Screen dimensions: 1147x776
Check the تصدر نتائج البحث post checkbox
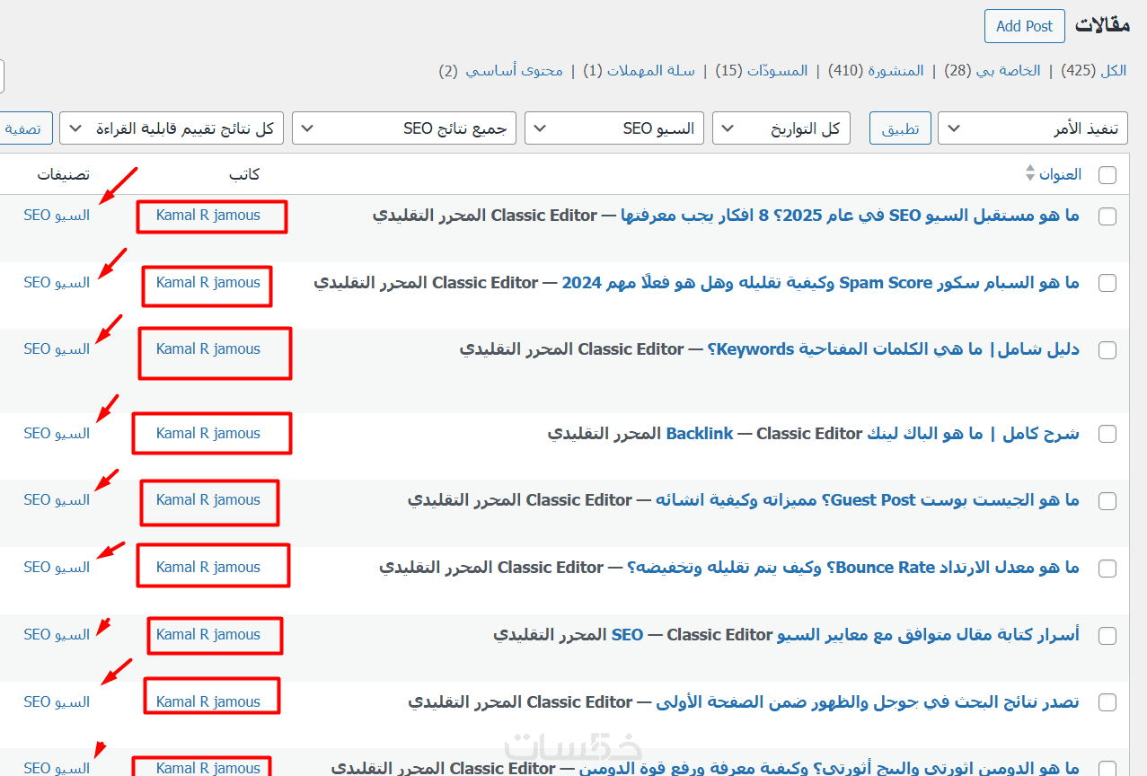[x=1107, y=702]
